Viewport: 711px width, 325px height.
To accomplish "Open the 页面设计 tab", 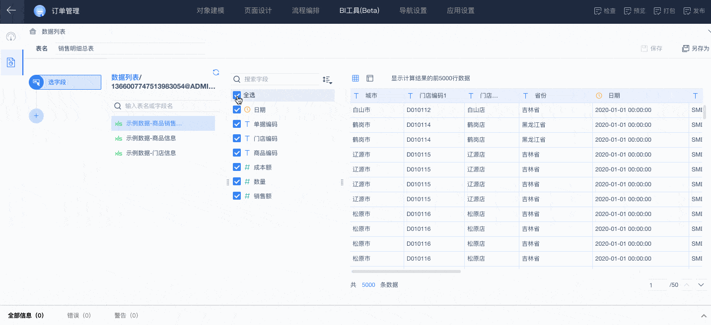I will point(258,10).
